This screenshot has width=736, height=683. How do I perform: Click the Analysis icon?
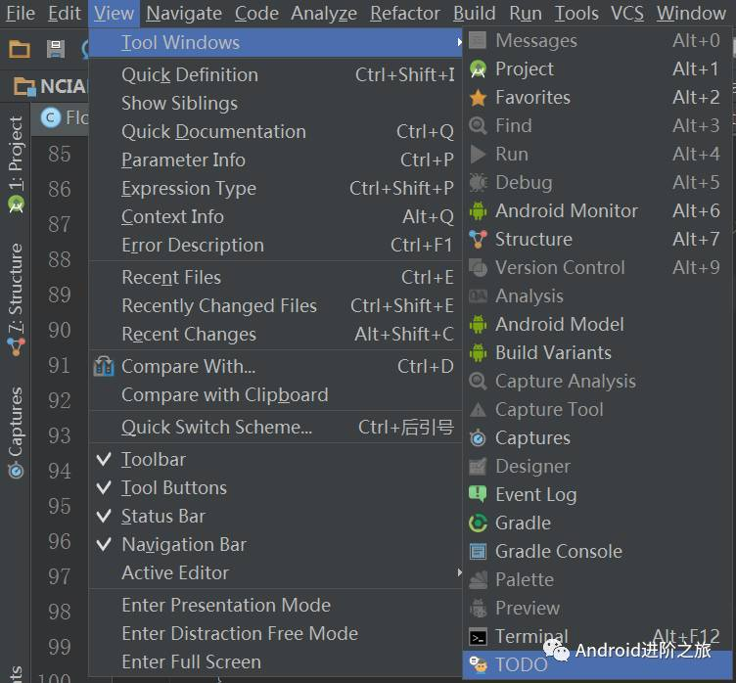pyautogui.click(x=478, y=296)
